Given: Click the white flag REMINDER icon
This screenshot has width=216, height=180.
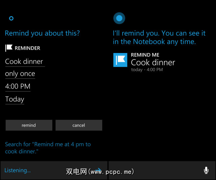Looking at the screenshot, I should tap(9, 48).
